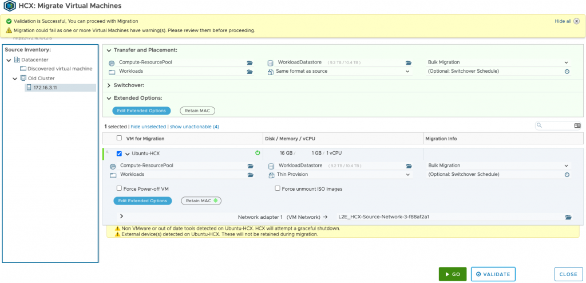Viewport: 586px width, 283px height.
Task: Click the Old Cluster icon
Action: pyautogui.click(x=23, y=78)
